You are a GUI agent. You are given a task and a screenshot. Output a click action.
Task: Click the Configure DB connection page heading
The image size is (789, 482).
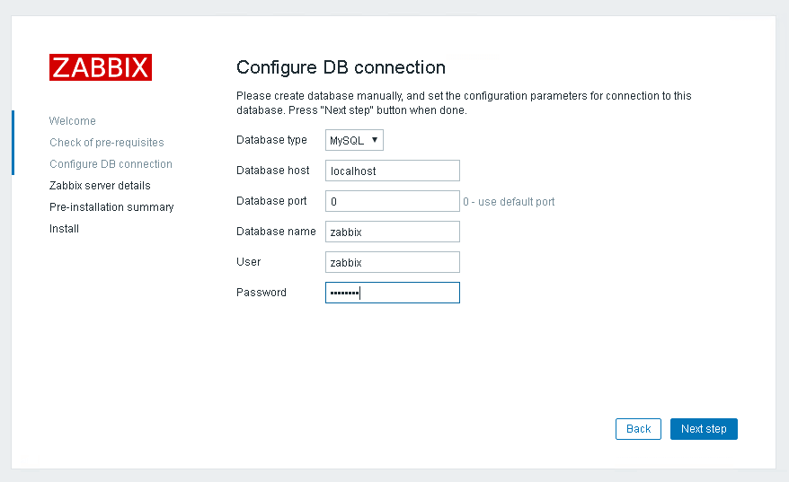coord(341,67)
